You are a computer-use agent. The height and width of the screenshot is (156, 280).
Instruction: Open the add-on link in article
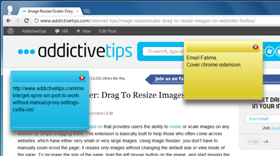(x=95, y=127)
